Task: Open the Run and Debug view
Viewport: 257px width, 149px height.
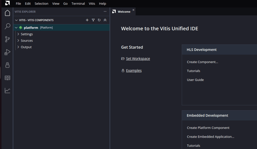Action: point(7,52)
